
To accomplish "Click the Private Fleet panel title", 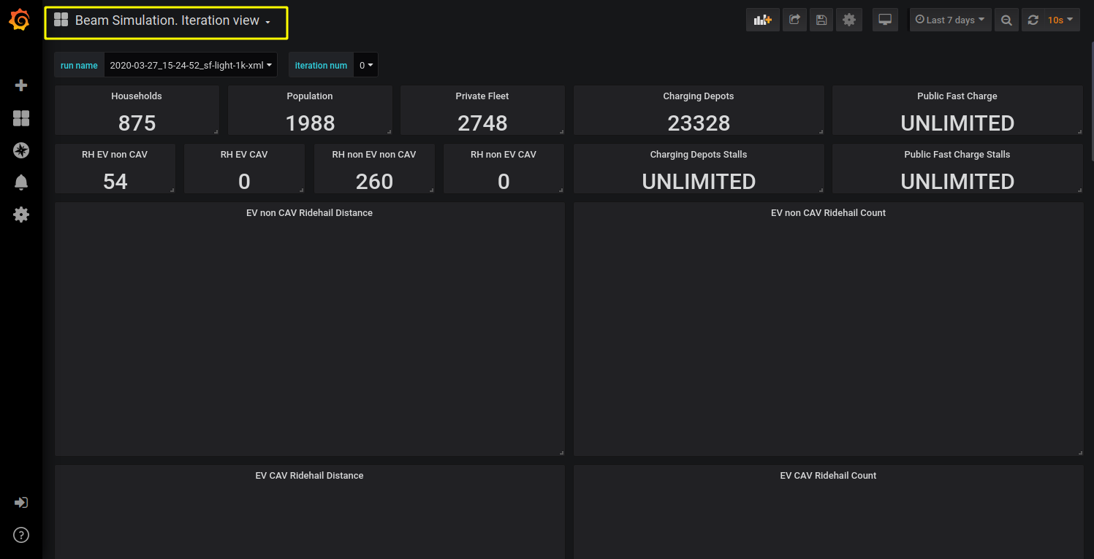I will point(482,96).
